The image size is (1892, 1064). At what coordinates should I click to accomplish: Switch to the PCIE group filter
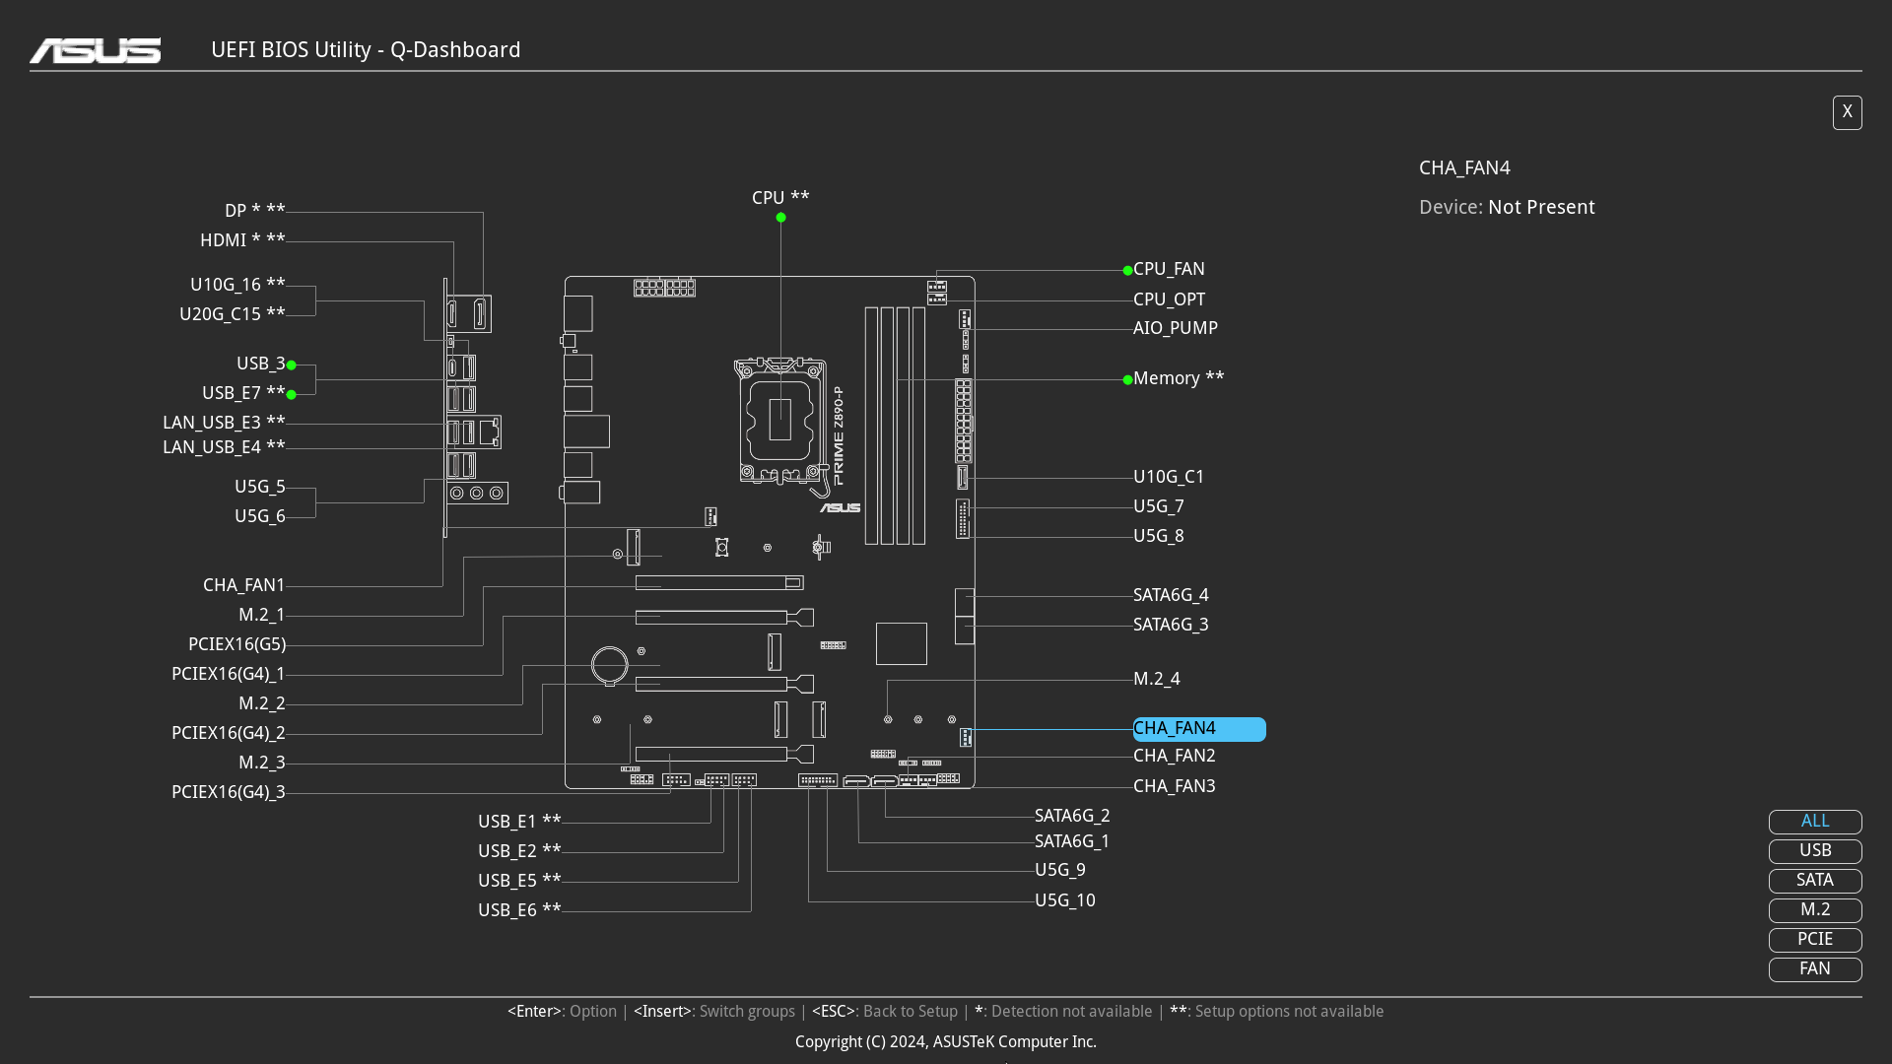1815,940
